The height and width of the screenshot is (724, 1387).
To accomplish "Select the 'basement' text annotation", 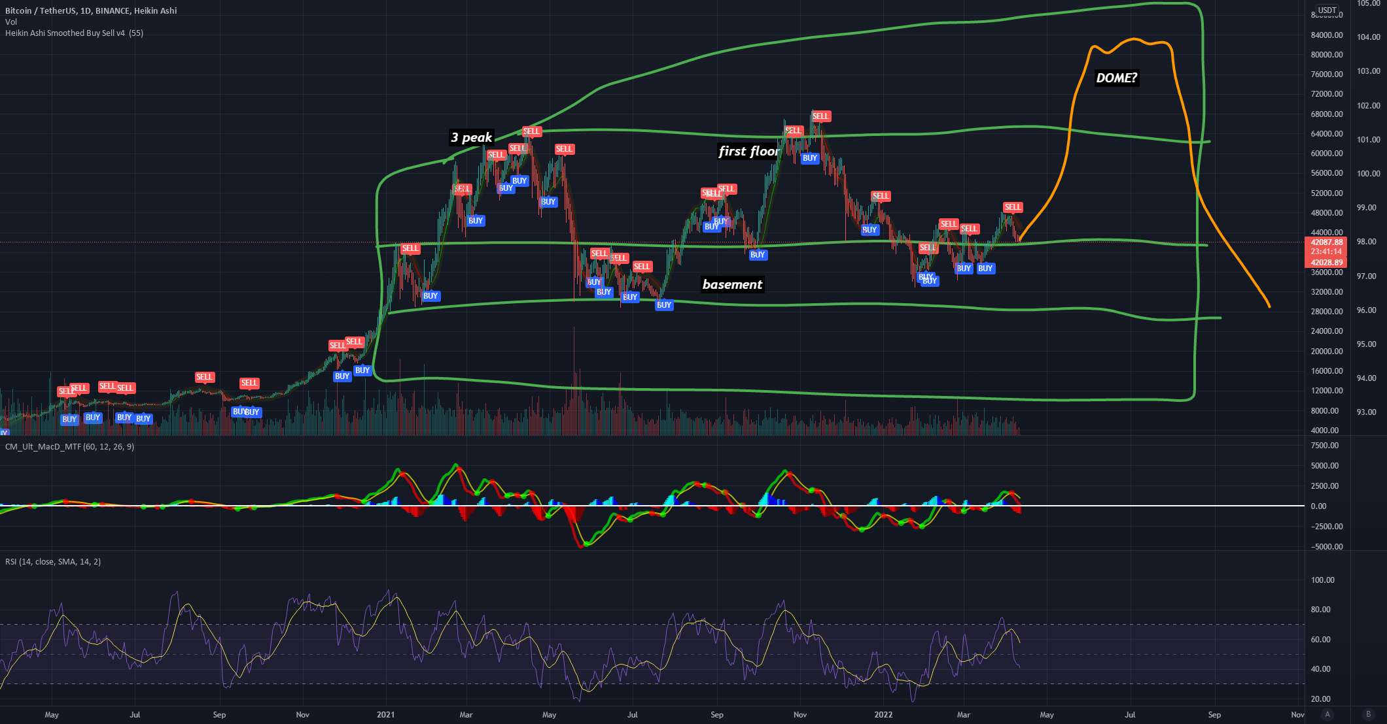I will 732,284.
